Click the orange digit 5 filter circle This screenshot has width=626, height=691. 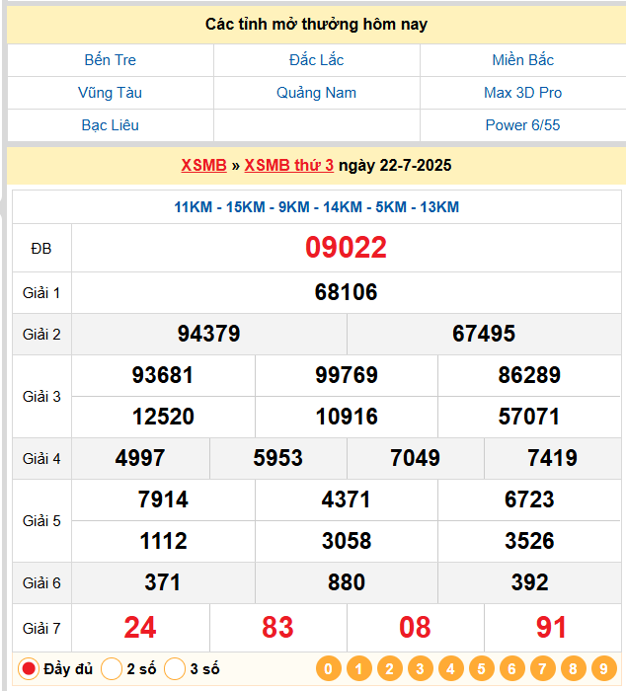[x=482, y=668]
